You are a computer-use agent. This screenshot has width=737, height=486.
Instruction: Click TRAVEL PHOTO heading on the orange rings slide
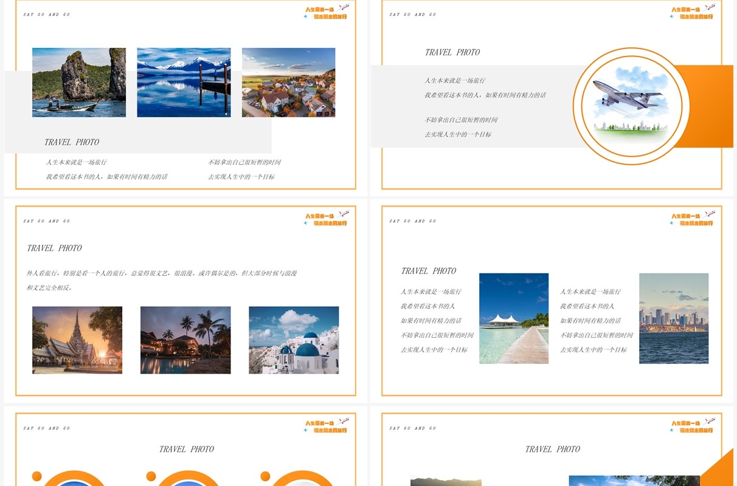click(x=187, y=449)
